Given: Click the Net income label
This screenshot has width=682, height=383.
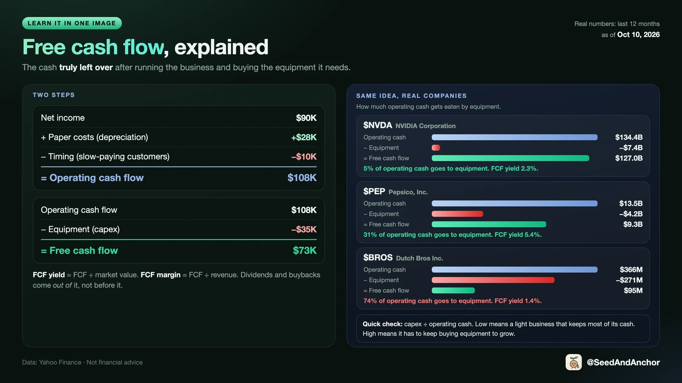Looking at the screenshot, I should tap(63, 118).
